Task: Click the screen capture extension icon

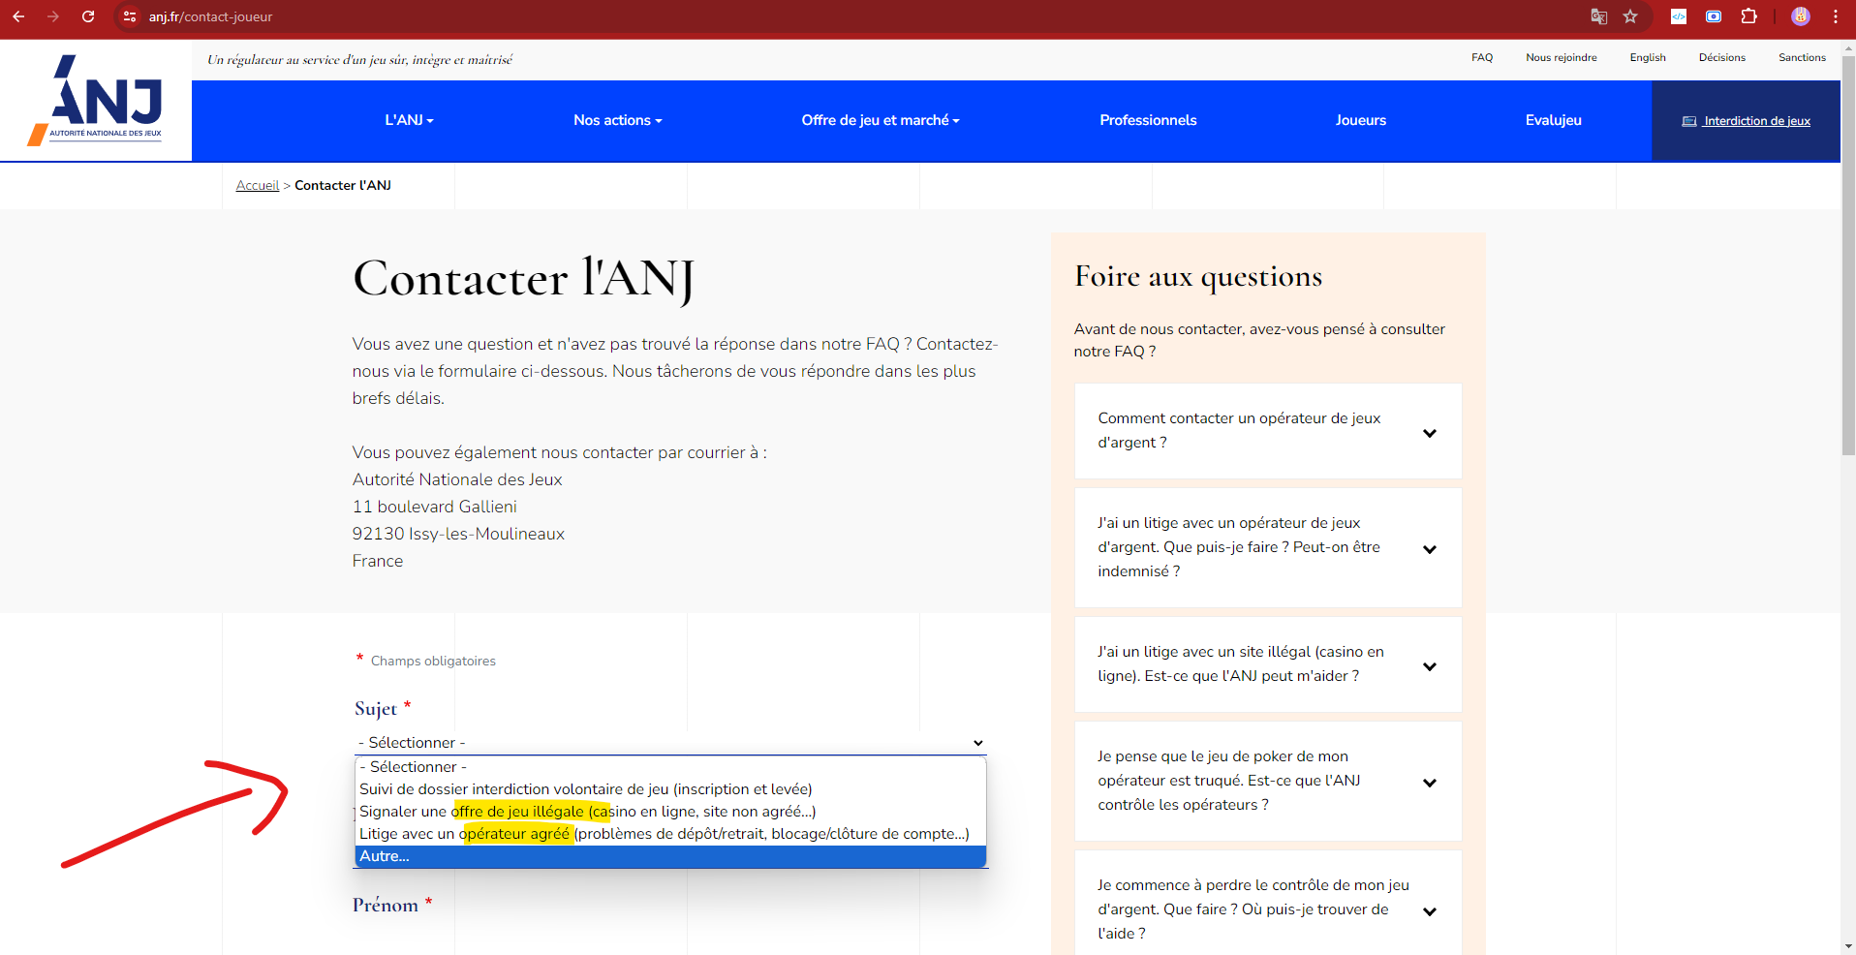Action: (x=1714, y=16)
